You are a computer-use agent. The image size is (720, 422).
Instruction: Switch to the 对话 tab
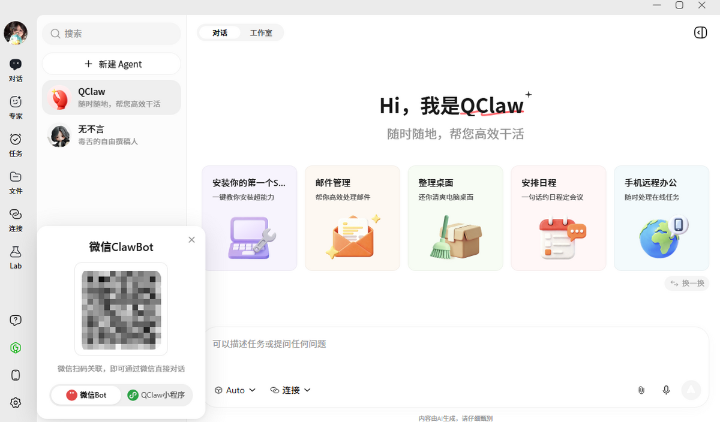tap(220, 33)
